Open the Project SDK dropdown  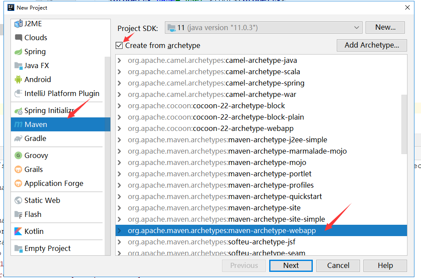point(356,27)
